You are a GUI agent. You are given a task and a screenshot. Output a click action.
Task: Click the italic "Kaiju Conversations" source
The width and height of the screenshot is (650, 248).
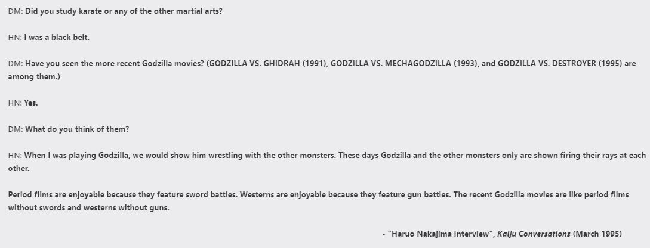(x=534, y=234)
